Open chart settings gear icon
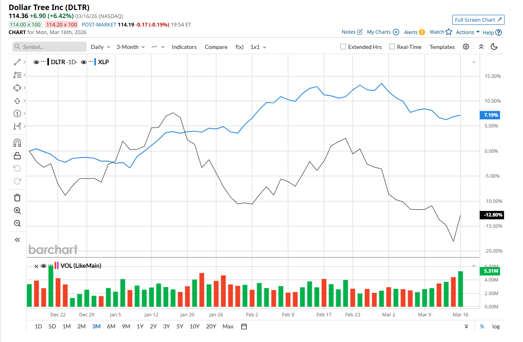Viewport: 523px width, 342px height. click(x=466, y=47)
